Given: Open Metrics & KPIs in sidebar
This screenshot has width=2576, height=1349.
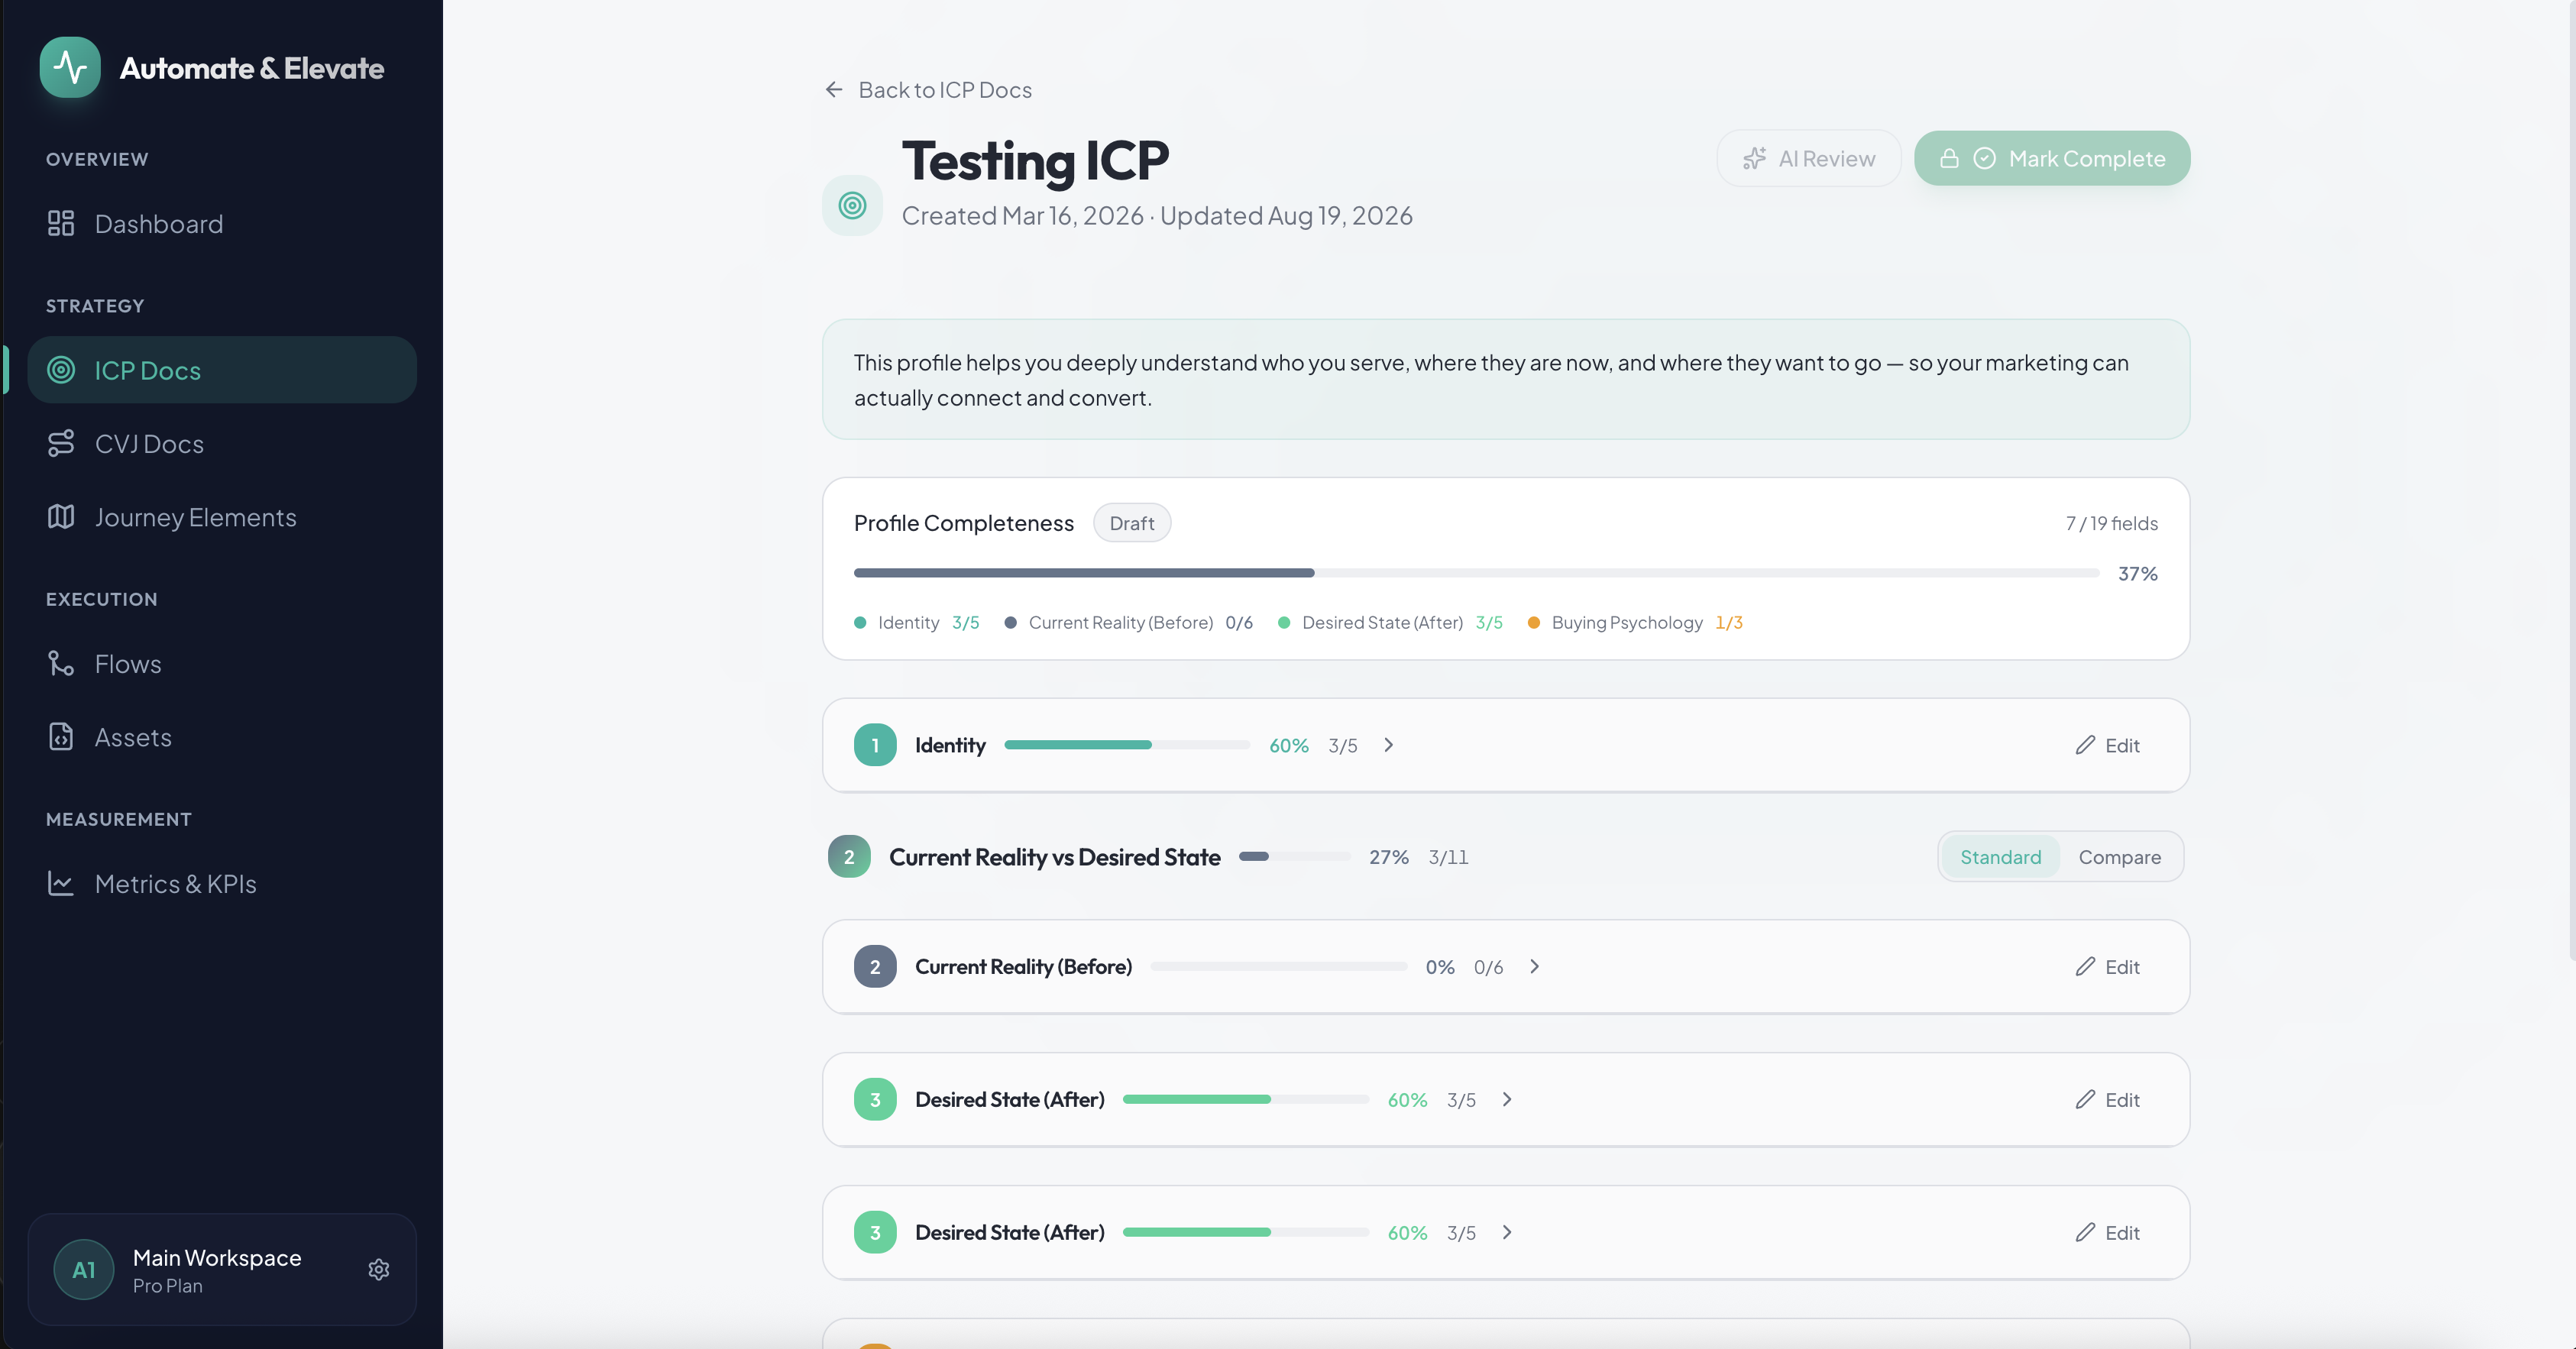Looking at the screenshot, I should [222, 884].
